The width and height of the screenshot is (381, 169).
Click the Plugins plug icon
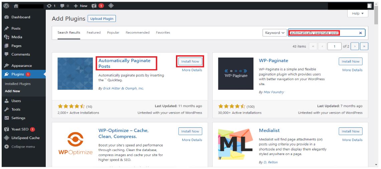click(7, 74)
